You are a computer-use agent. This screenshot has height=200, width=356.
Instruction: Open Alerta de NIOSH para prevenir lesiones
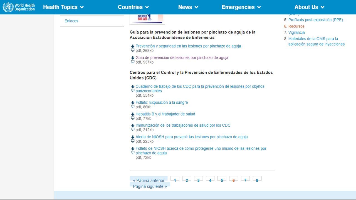(x=192, y=137)
